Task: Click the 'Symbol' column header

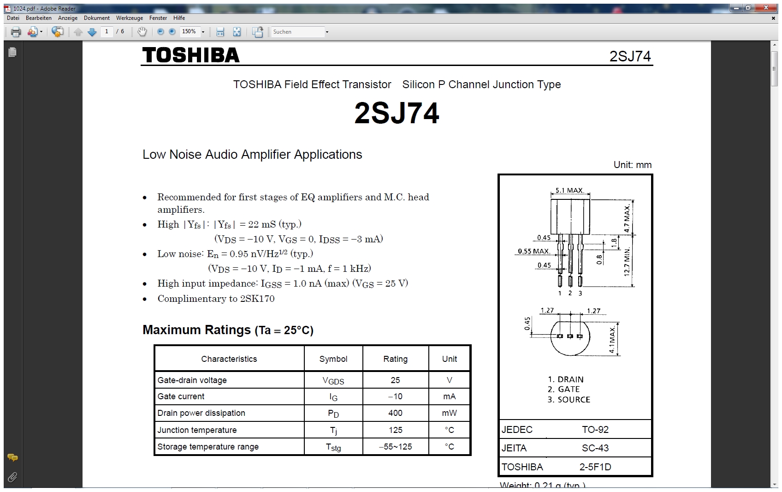Action: [x=333, y=359]
